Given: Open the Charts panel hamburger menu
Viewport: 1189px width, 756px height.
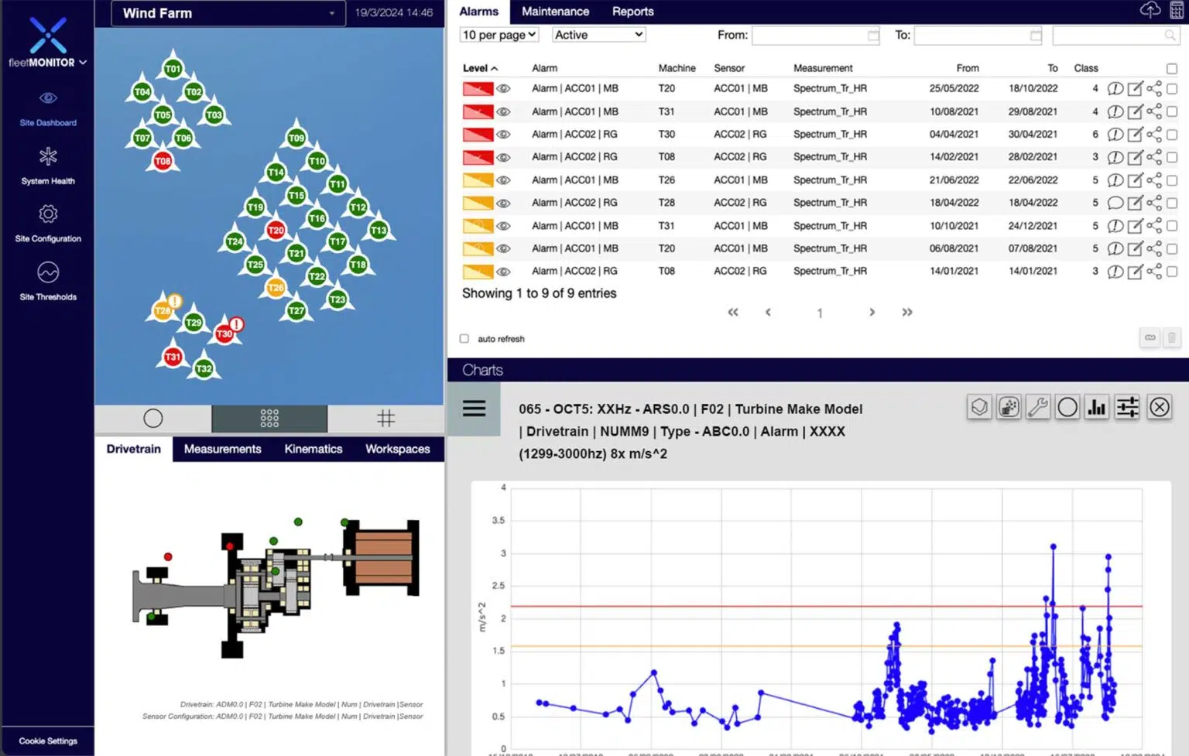Looking at the screenshot, I should point(474,408).
